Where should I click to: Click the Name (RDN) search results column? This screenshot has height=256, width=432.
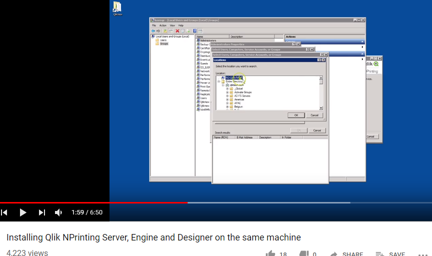coord(224,137)
